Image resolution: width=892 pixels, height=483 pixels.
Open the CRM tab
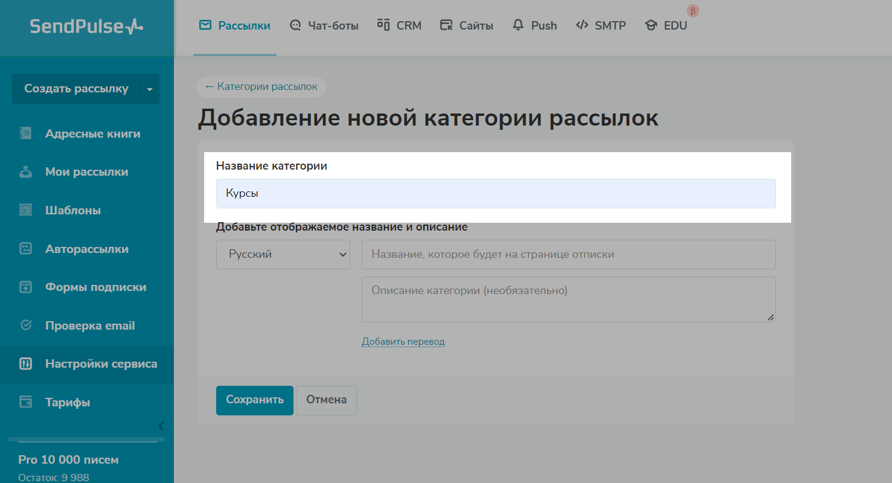click(x=399, y=25)
